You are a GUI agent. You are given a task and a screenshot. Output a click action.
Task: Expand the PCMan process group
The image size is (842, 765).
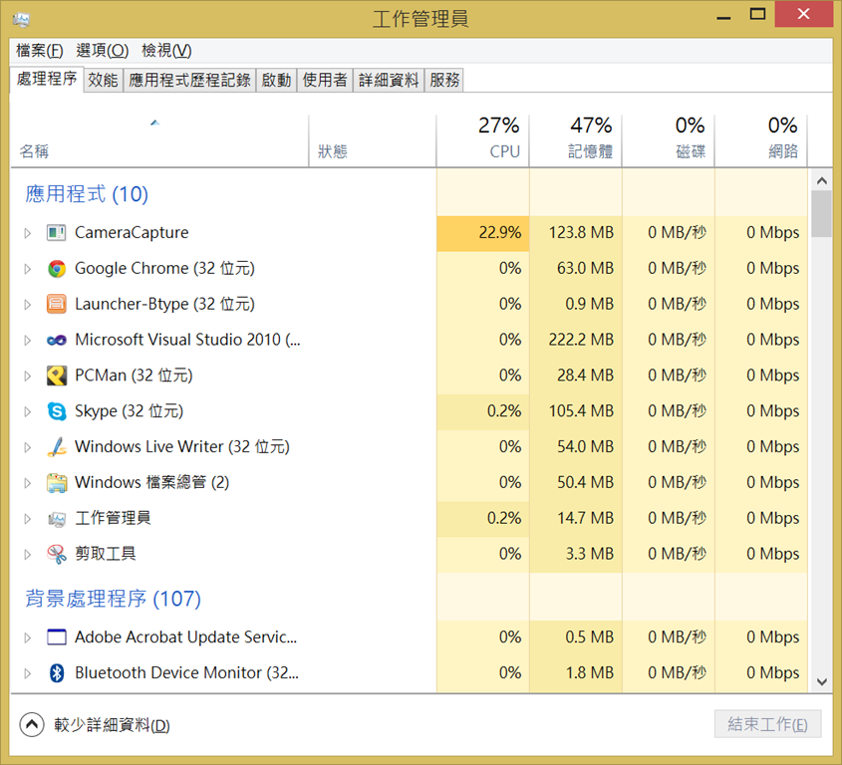point(27,376)
